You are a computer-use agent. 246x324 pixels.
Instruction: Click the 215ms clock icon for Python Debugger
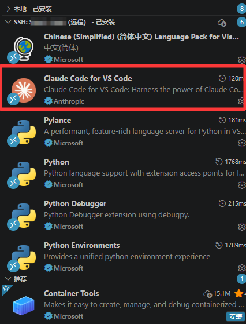tap(222, 203)
